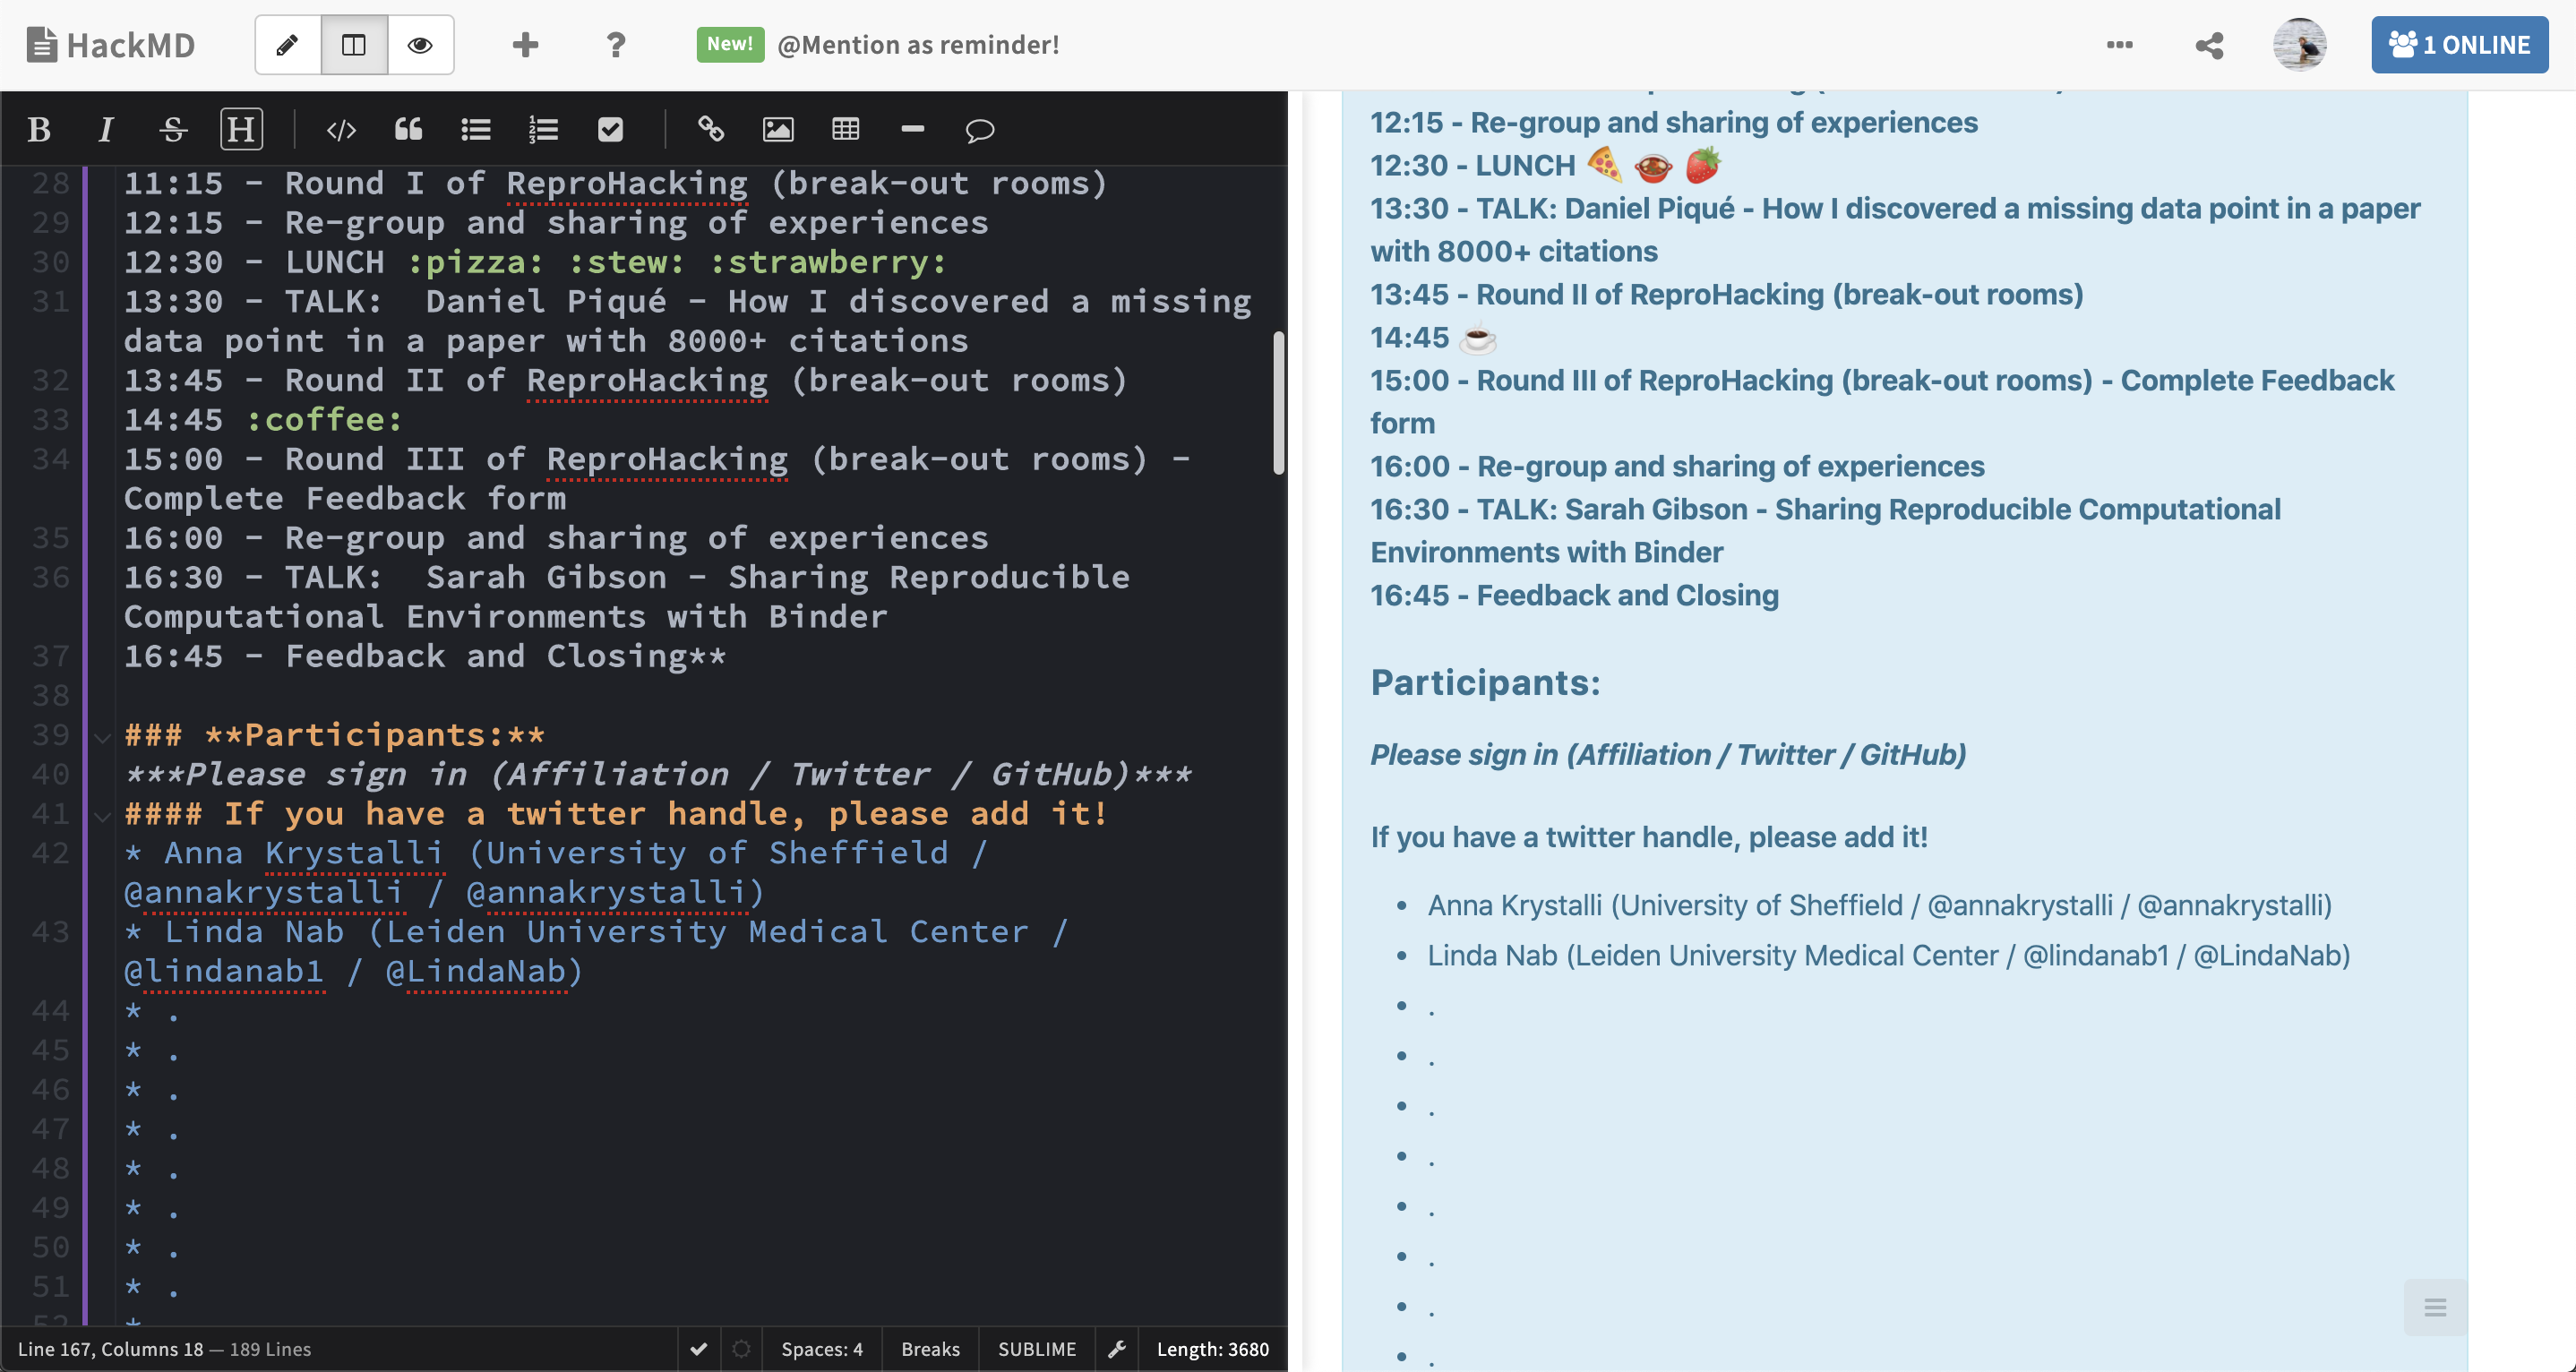Select split both-pane view mode
2576x1372 pixels.
(x=354, y=45)
